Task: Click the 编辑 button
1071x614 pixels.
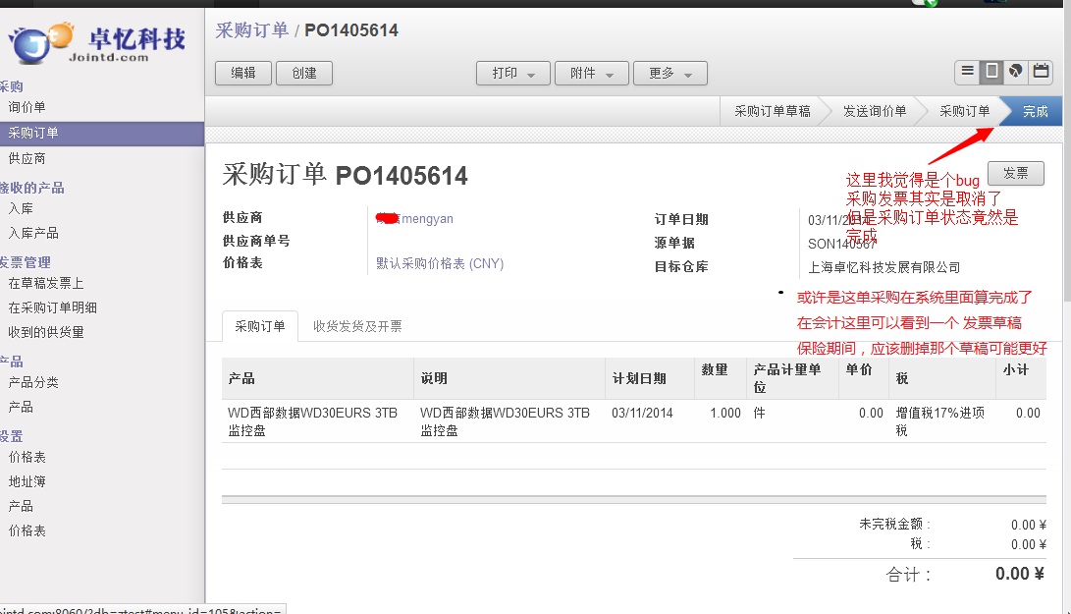Action: [242, 74]
